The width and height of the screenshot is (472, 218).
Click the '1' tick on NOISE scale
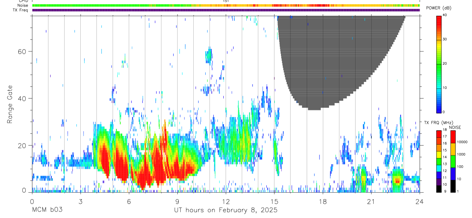[x=458, y=191]
